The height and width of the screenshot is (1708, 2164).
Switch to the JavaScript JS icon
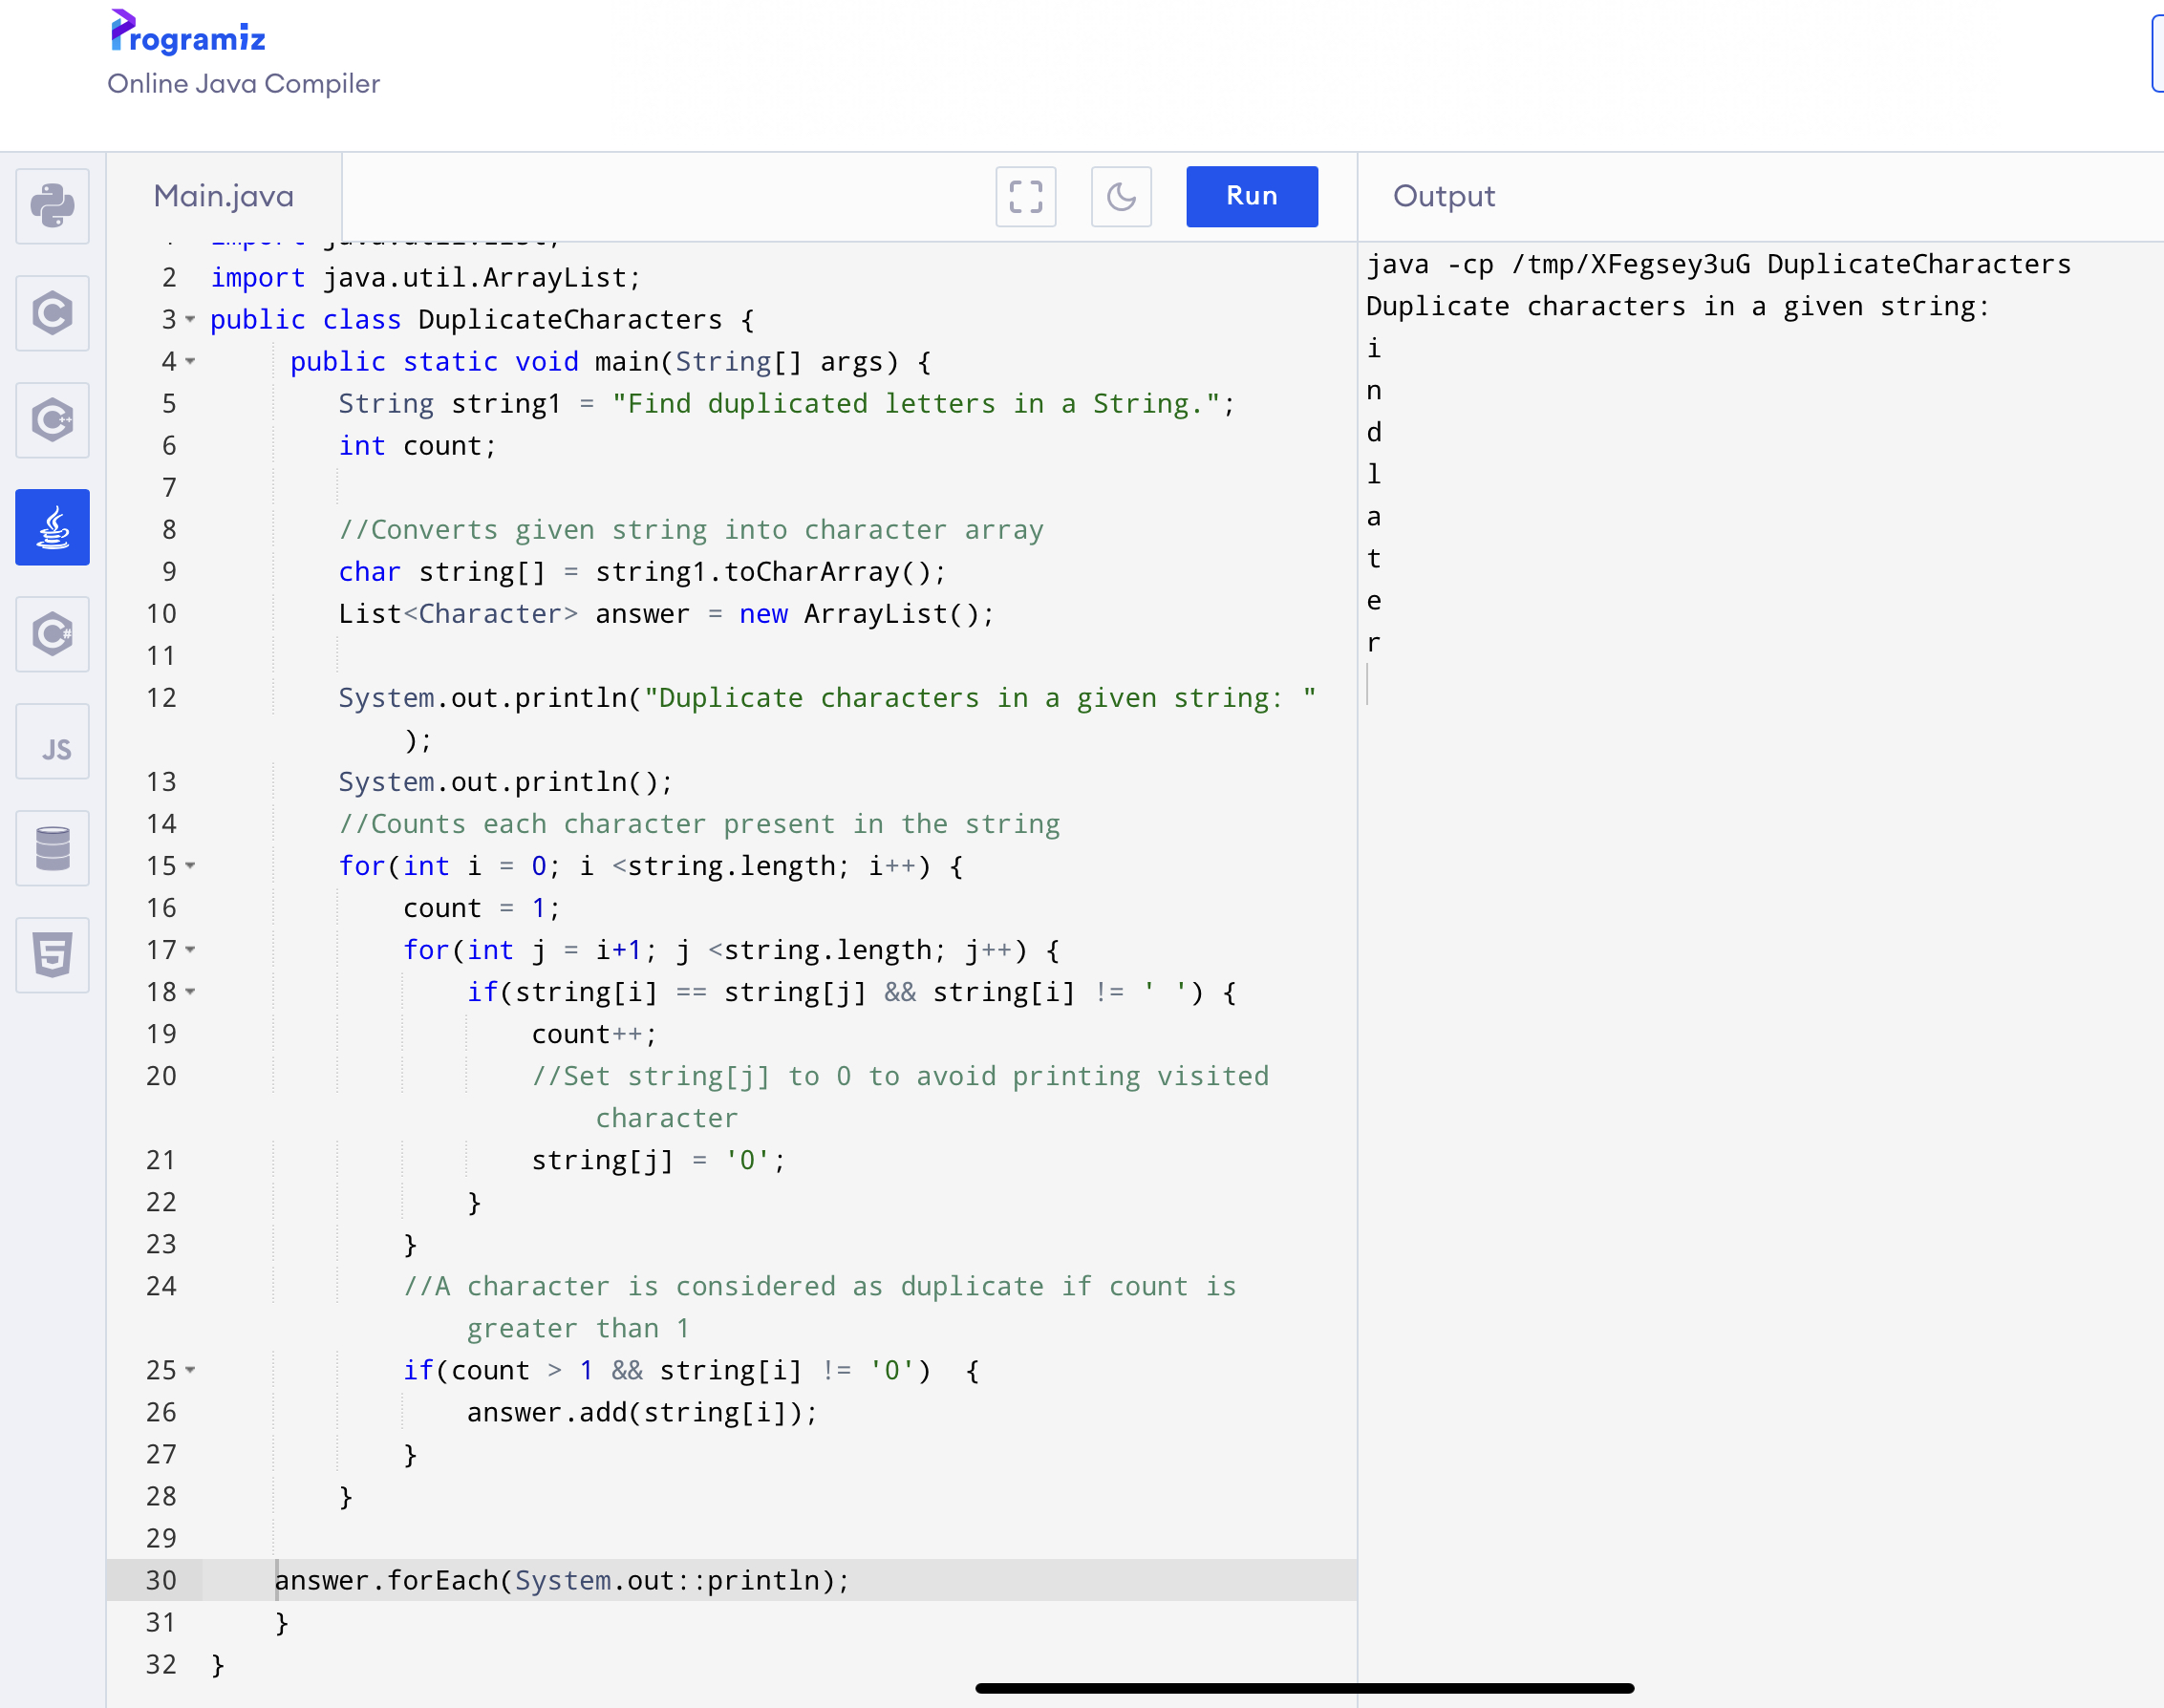click(x=52, y=742)
